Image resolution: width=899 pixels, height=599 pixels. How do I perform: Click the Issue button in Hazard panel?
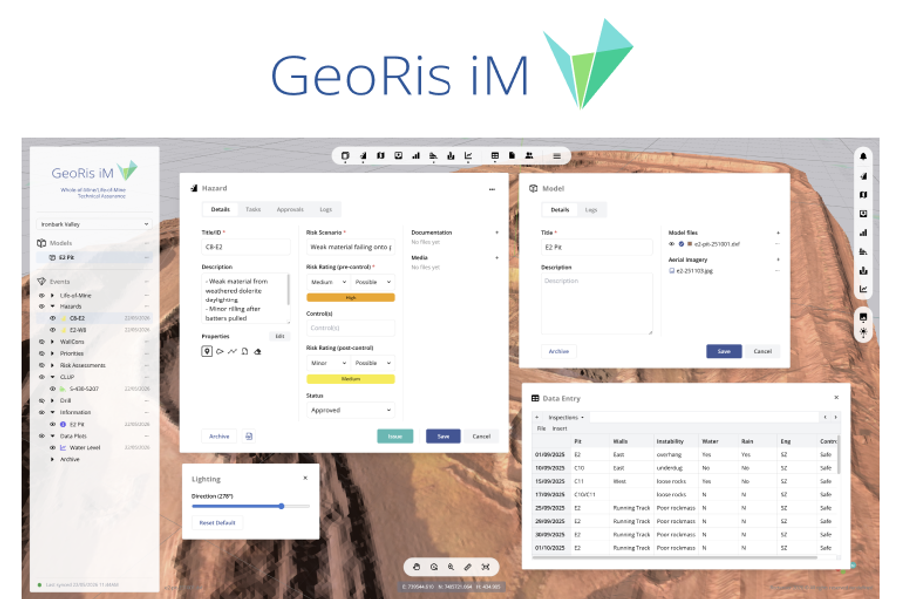(395, 437)
